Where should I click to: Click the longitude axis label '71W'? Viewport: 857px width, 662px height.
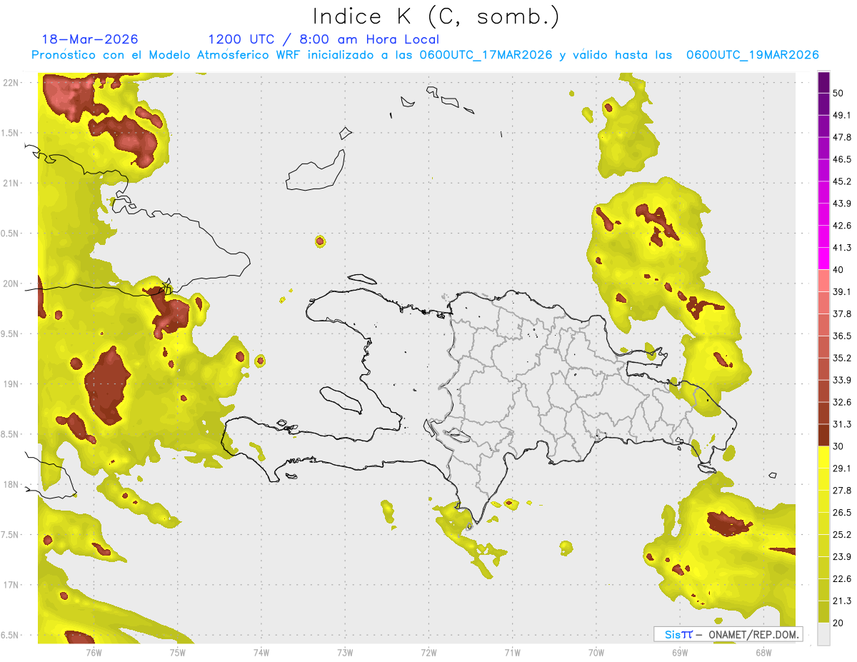point(512,653)
